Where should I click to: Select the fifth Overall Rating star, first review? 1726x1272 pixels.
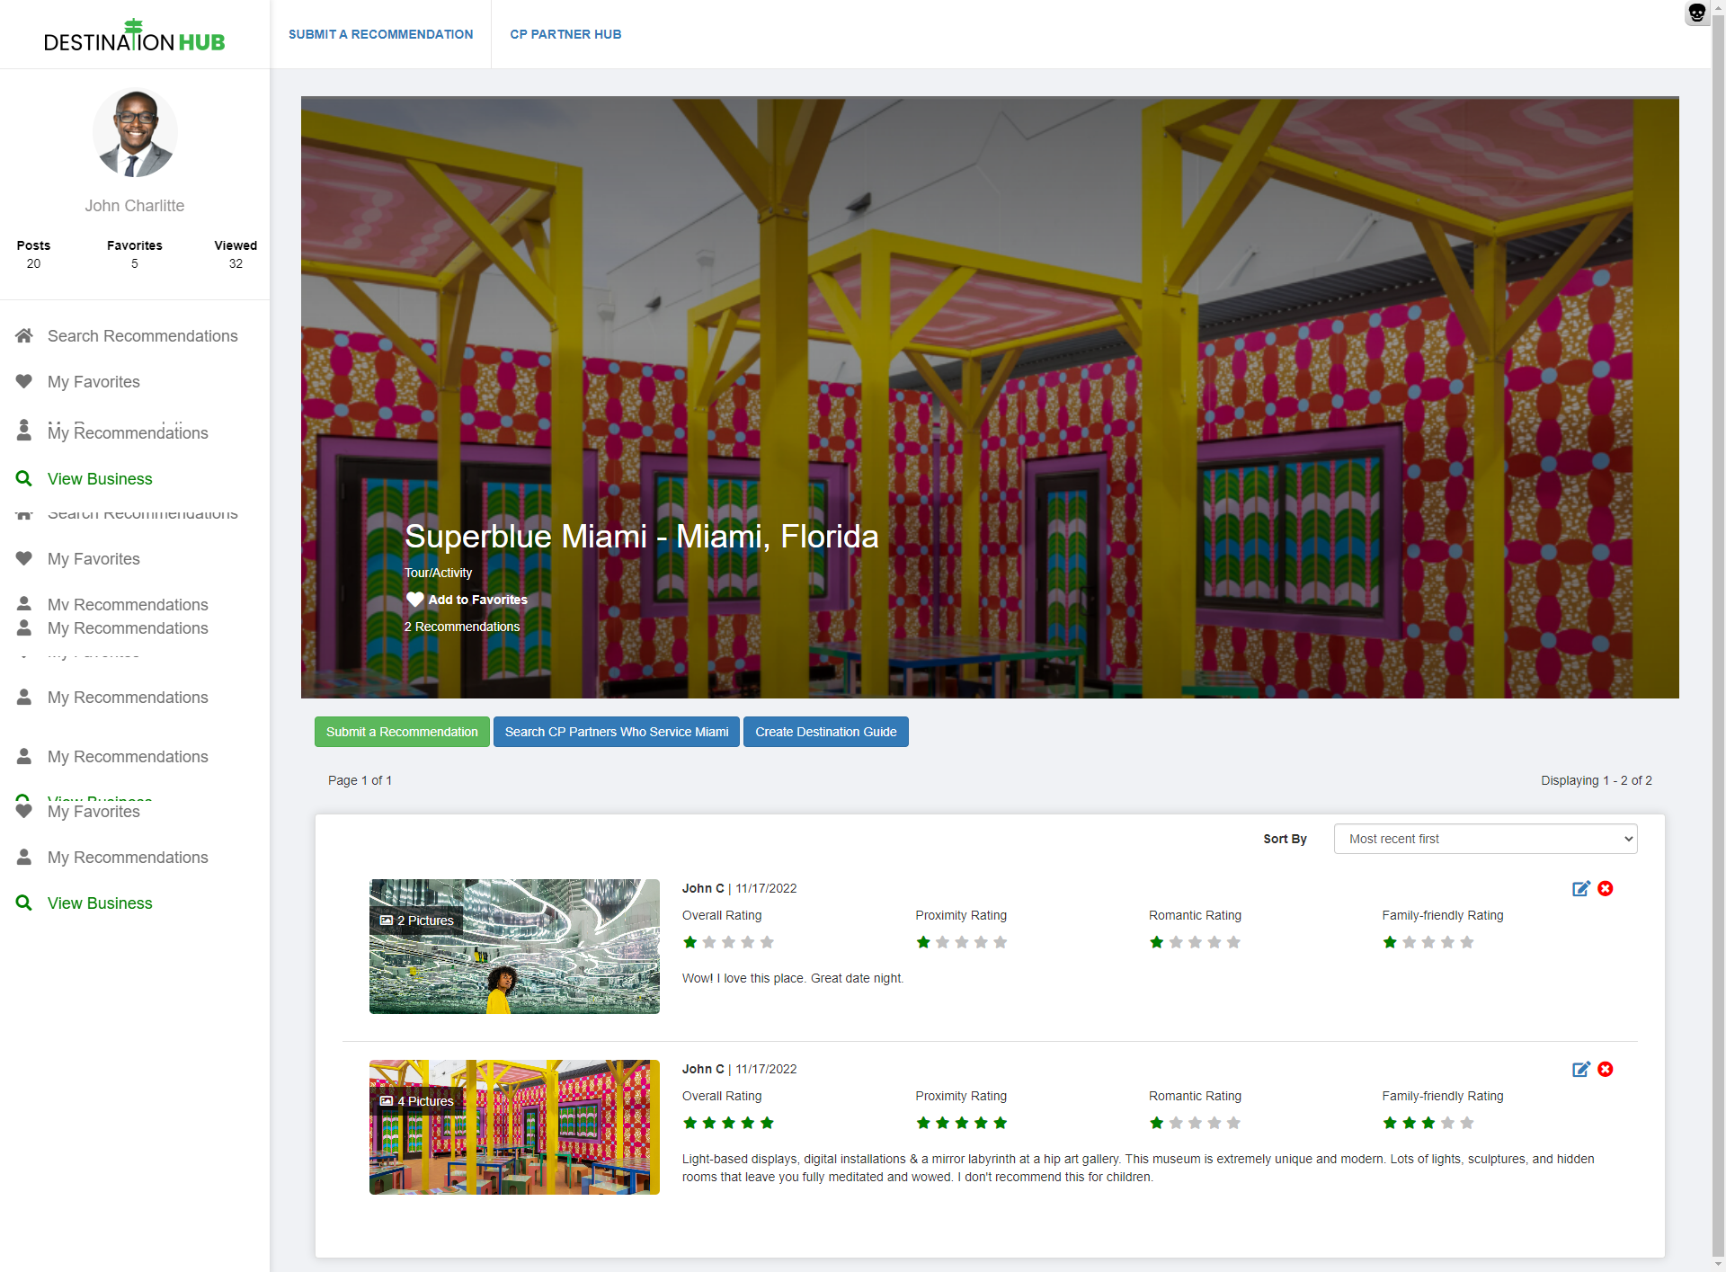pos(767,942)
